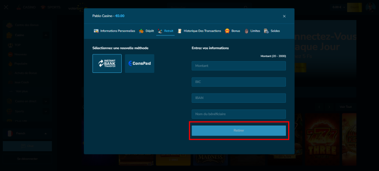Choose Instant Bank Transfer method

tap(107, 64)
